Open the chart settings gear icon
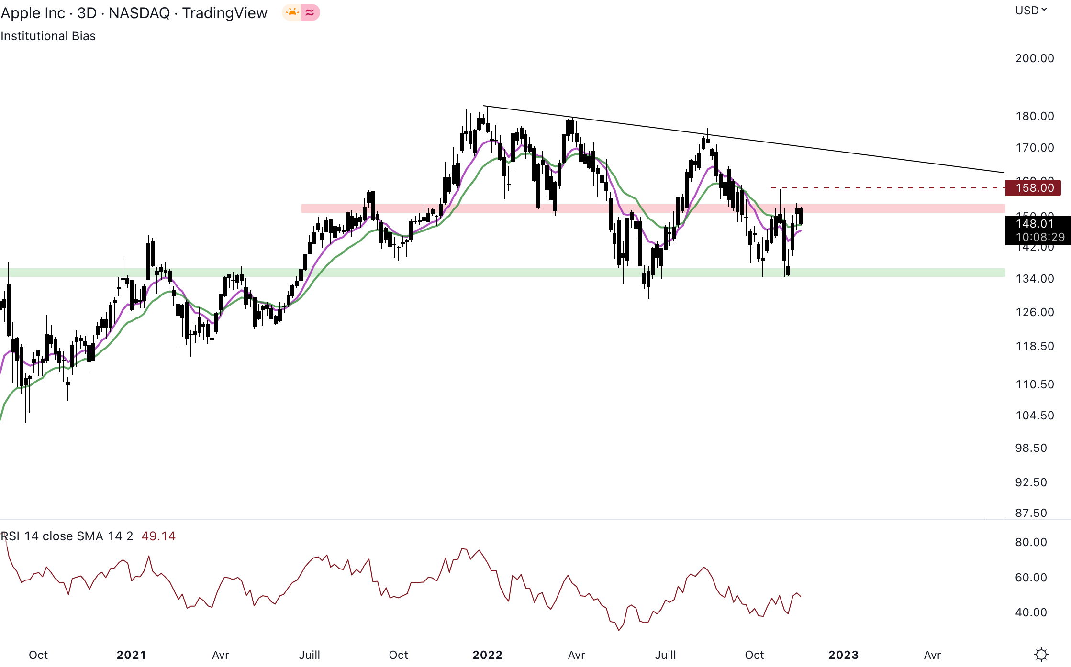This screenshot has width=1071, height=667. click(x=1041, y=654)
